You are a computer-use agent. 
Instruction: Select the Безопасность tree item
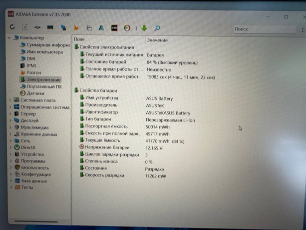32,167
